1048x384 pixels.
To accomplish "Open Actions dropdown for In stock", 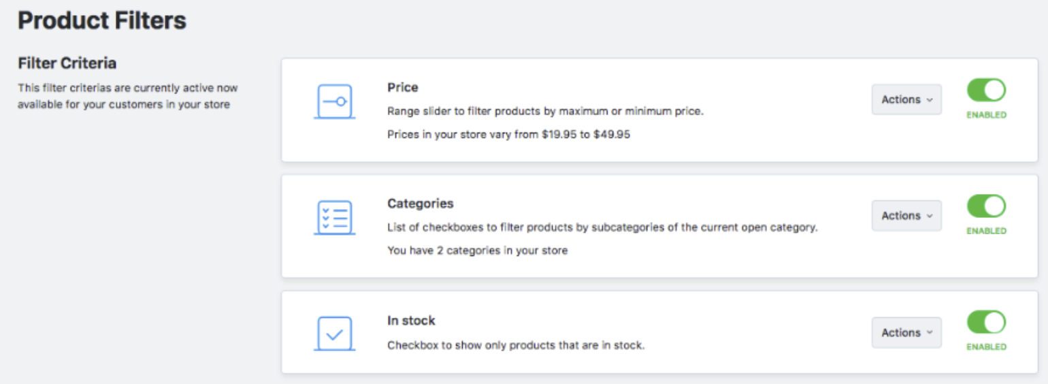I will pos(906,333).
